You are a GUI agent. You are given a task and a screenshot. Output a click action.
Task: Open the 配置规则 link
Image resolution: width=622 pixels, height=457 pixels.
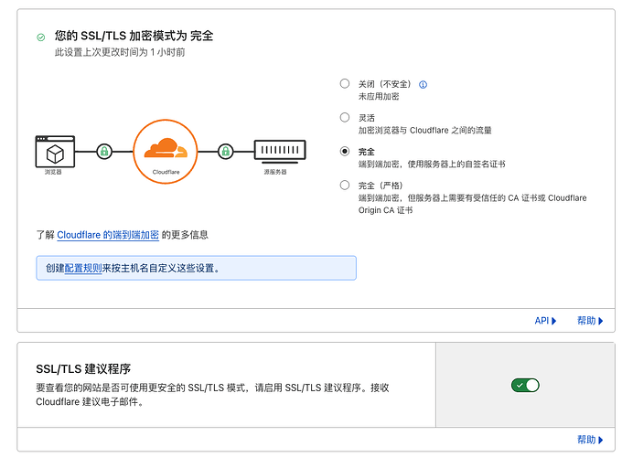pyautogui.click(x=83, y=269)
